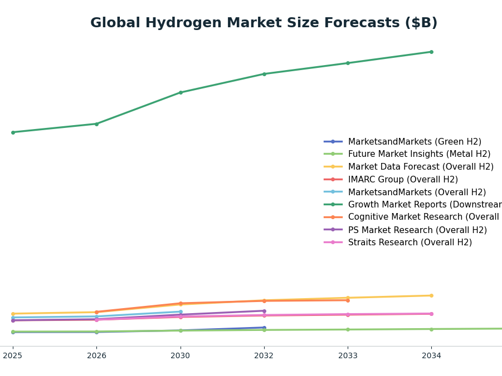This screenshot has width=502, height=376.
Task: Click the dark green line's 2034 data point
Action: 432,52
